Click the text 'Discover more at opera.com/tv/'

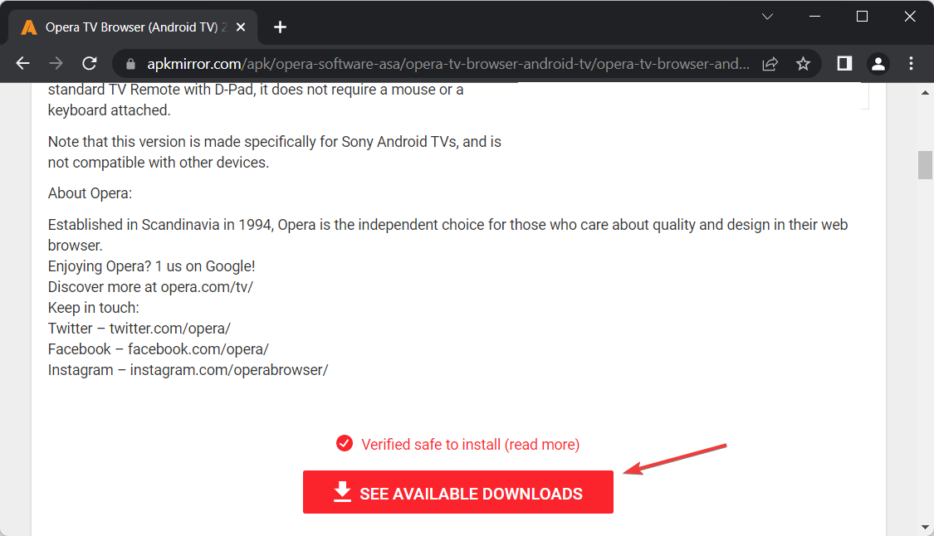150,287
